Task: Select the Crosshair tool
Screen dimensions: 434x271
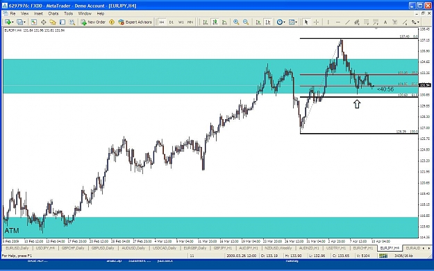Action: click(316, 22)
